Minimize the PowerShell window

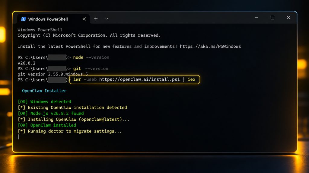point(256,18)
